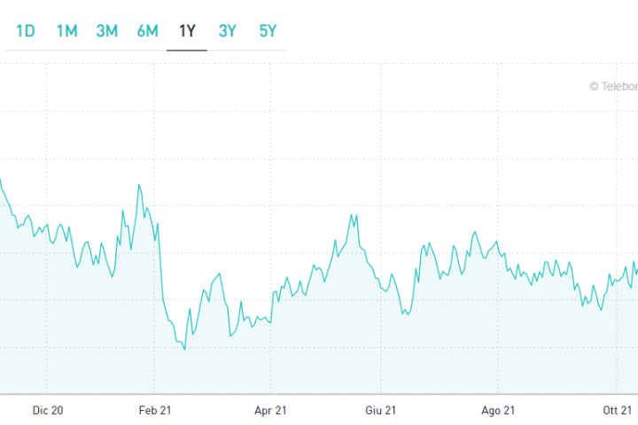Click the active 1Y tab
638x425 pixels.
click(x=187, y=31)
